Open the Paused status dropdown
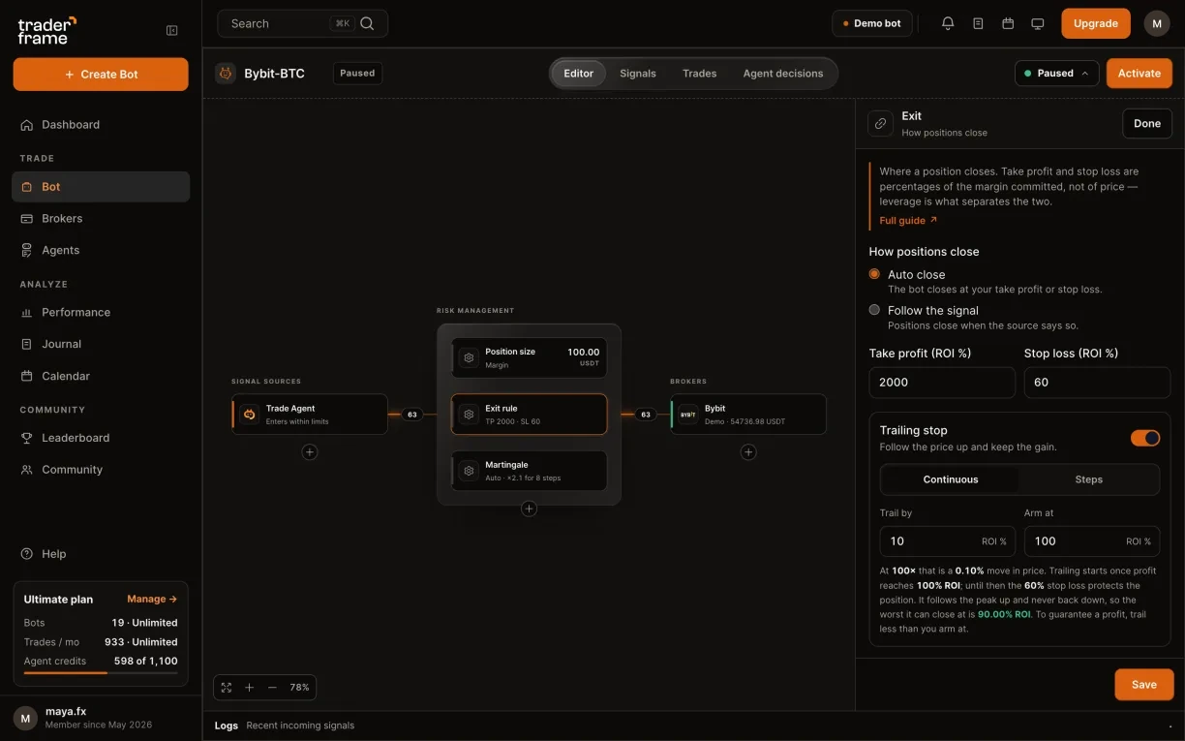 (1057, 73)
